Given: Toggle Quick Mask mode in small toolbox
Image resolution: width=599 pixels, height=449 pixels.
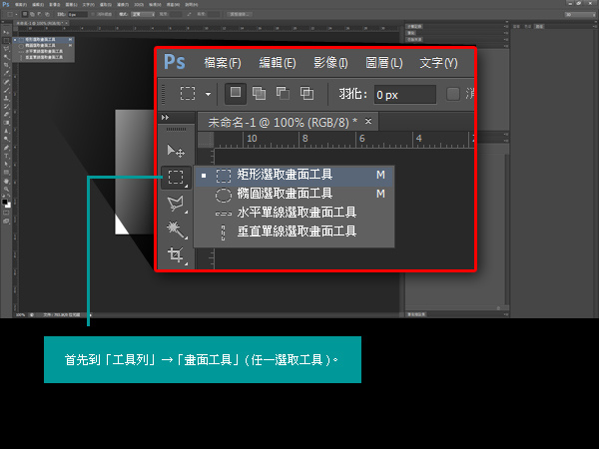Looking at the screenshot, I should coord(6,213).
